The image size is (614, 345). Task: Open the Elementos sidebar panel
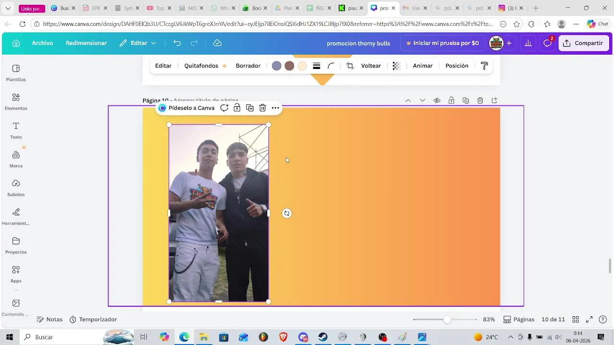click(x=16, y=102)
